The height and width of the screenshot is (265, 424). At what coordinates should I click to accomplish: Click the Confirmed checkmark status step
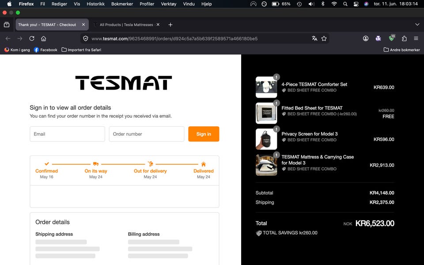pyautogui.click(x=46, y=170)
